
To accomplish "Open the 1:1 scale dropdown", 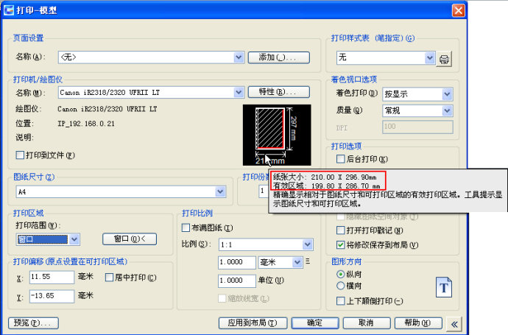I will point(306,244).
